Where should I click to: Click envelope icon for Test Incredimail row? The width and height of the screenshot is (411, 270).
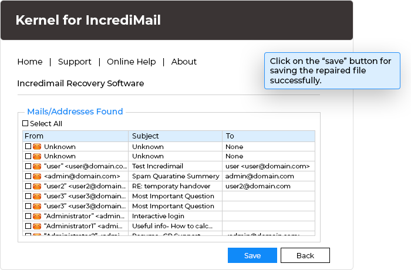click(x=37, y=166)
